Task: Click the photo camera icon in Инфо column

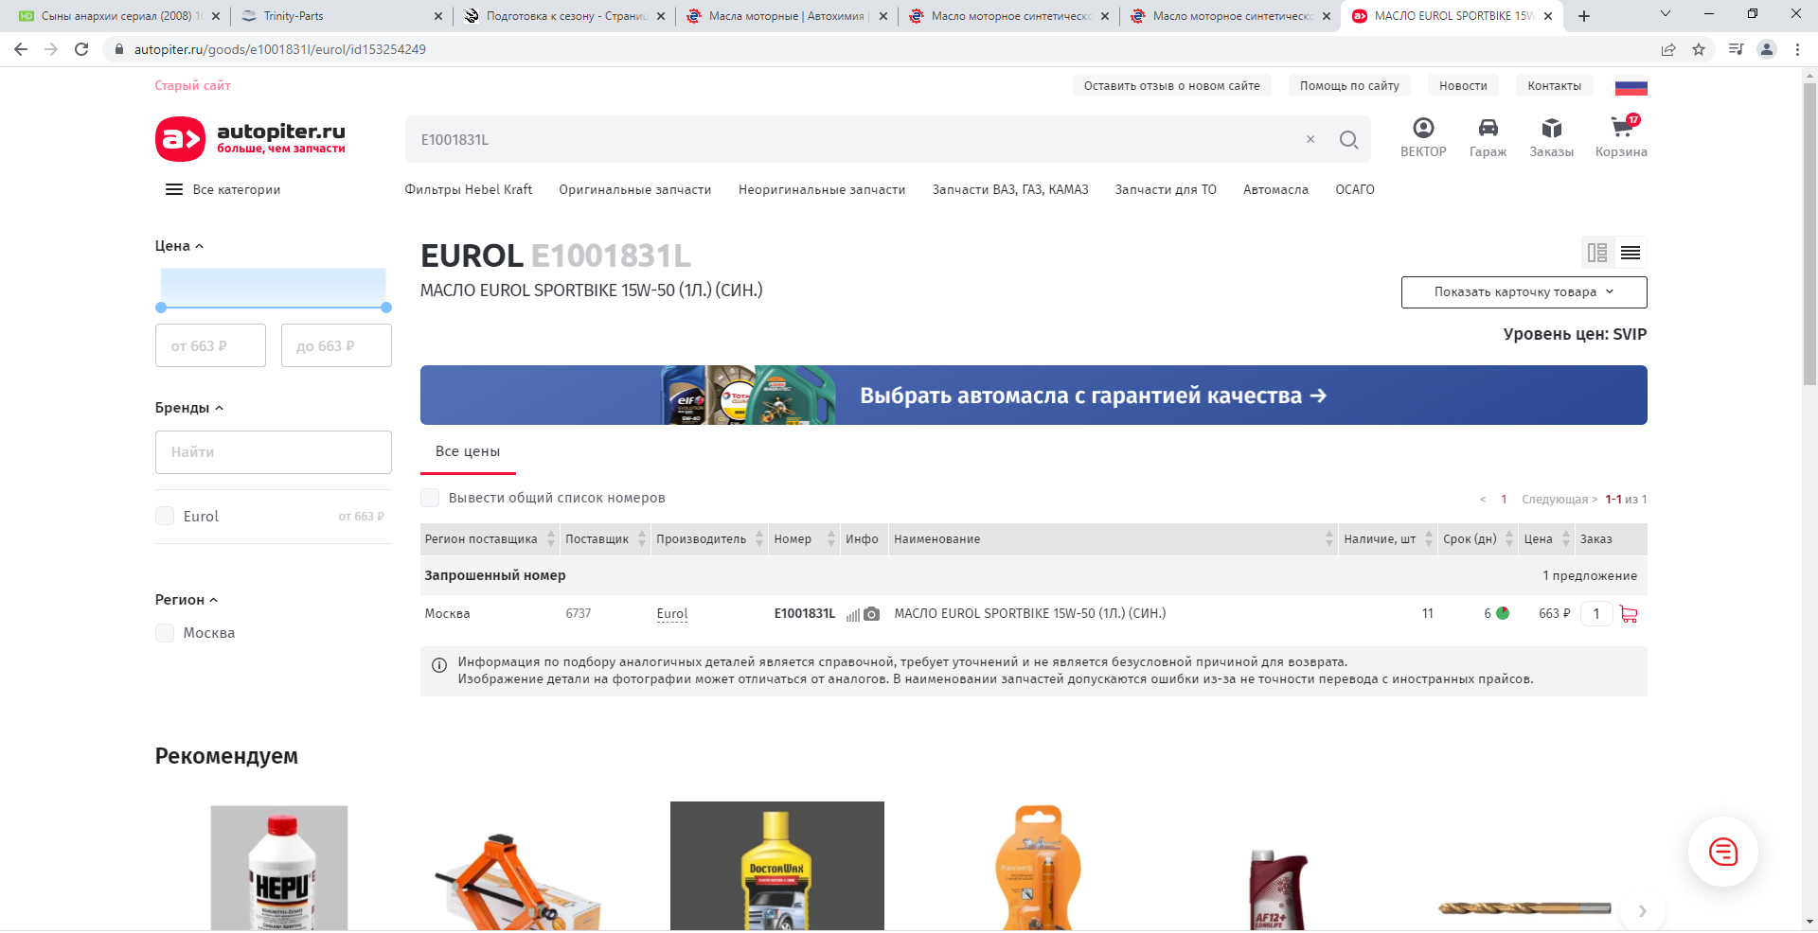Action: pyautogui.click(x=872, y=614)
